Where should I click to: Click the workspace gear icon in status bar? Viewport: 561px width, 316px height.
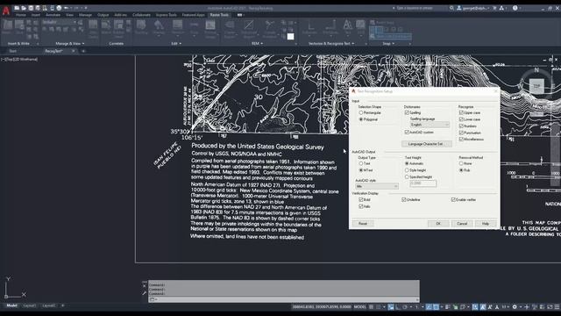pyautogui.click(x=515, y=307)
